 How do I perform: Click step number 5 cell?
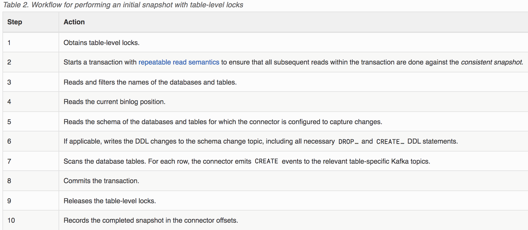31,122
